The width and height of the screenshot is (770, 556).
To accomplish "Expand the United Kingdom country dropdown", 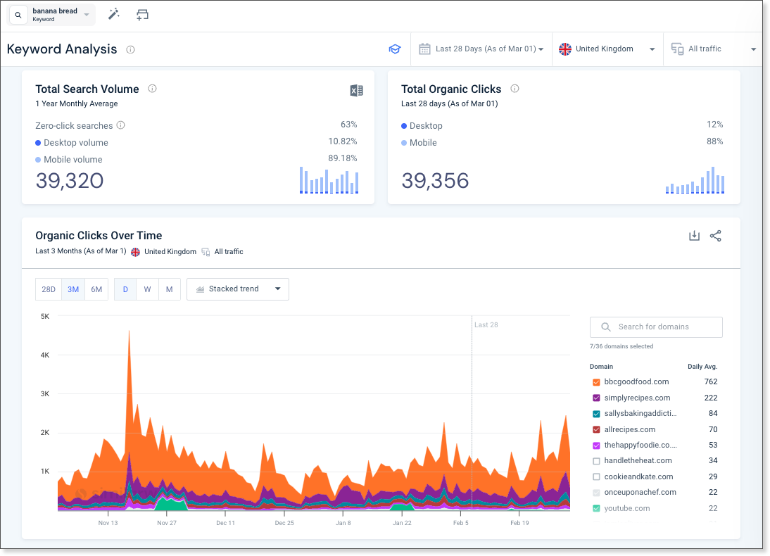I will (x=607, y=49).
